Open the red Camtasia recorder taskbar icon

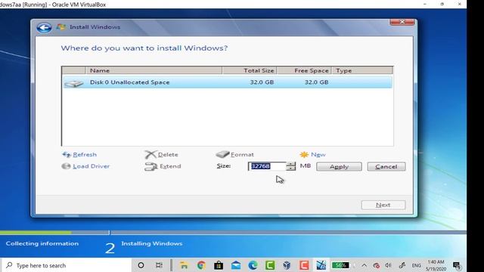[304, 265]
